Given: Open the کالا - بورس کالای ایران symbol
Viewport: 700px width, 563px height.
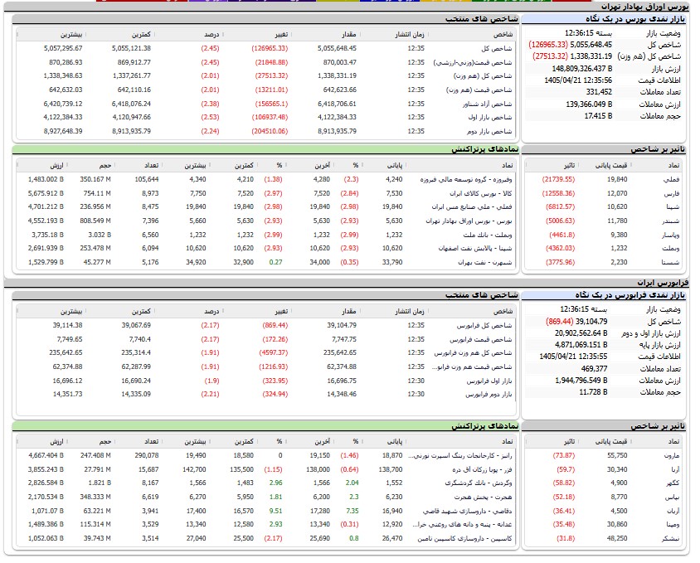Looking at the screenshot, I should 481,193.
